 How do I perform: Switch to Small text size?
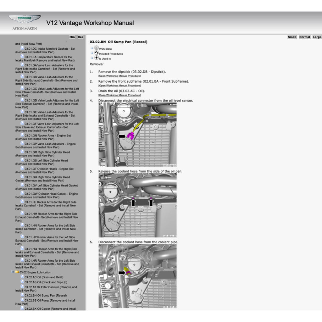pyautogui.click(x=292, y=37)
